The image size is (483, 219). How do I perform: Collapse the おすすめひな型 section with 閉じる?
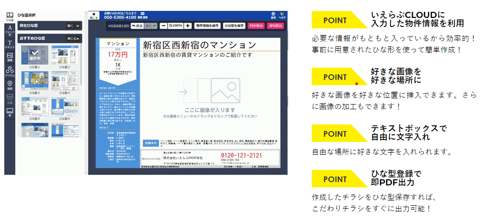(74, 38)
